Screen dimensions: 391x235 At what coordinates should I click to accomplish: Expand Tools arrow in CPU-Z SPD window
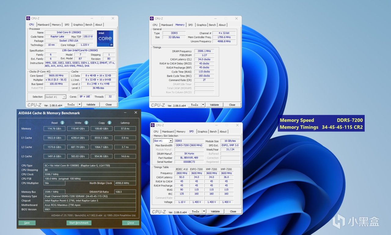coord(204,211)
